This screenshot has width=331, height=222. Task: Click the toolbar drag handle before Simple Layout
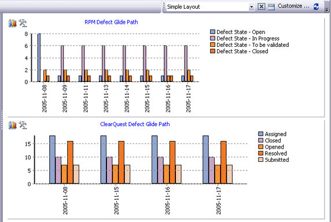point(164,7)
